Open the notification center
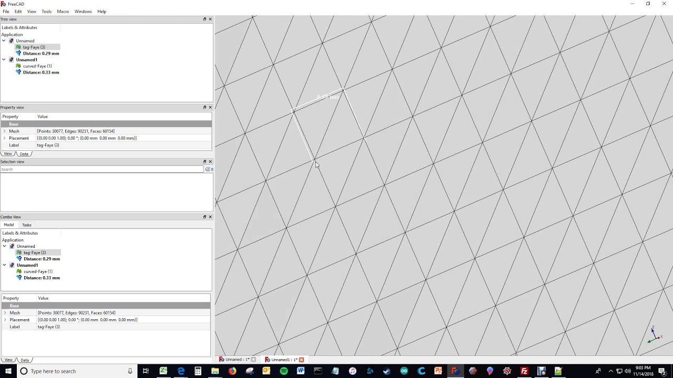This screenshot has width=673, height=378. click(662, 371)
